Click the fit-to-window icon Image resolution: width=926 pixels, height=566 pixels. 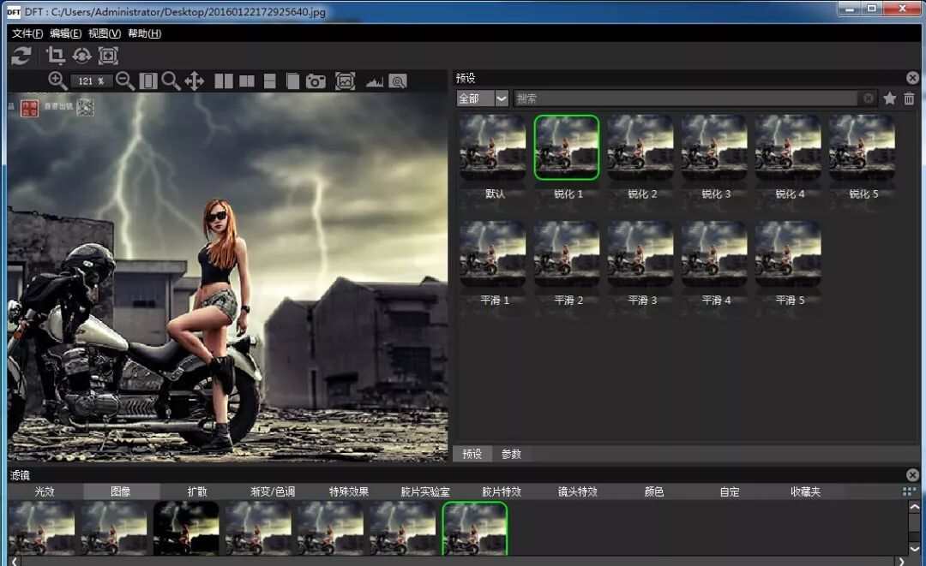148,80
